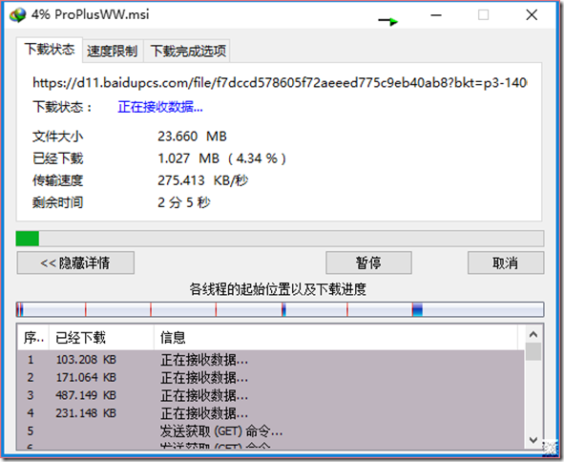Click the baidupcs download URL text
564x462 pixels.
coord(280,83)
